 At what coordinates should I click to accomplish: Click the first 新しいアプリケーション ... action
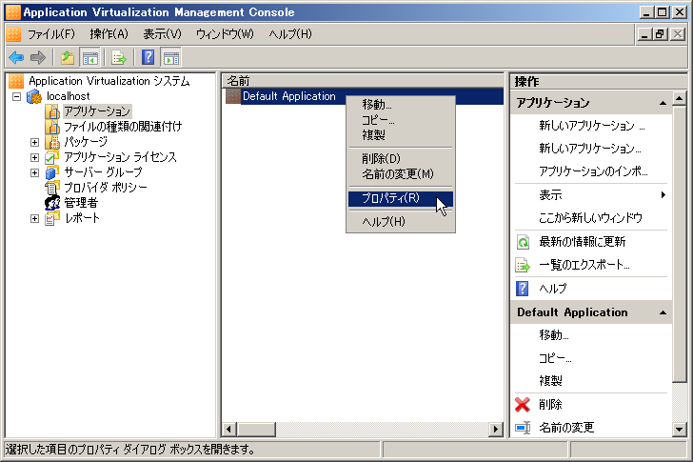point(591,126)
